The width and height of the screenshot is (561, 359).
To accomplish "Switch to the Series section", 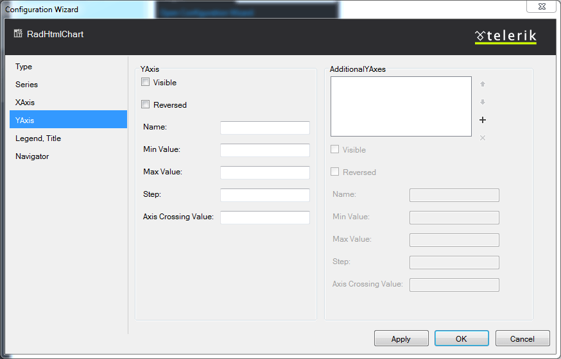I will (27, 85).
